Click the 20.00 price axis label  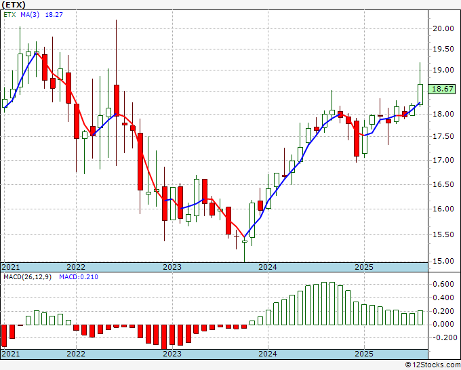[443, 28]
